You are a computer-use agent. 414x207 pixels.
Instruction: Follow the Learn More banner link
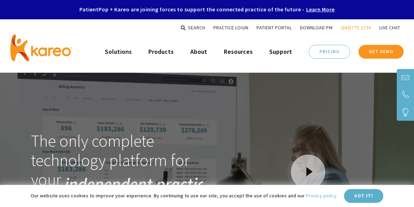point(320,10)
